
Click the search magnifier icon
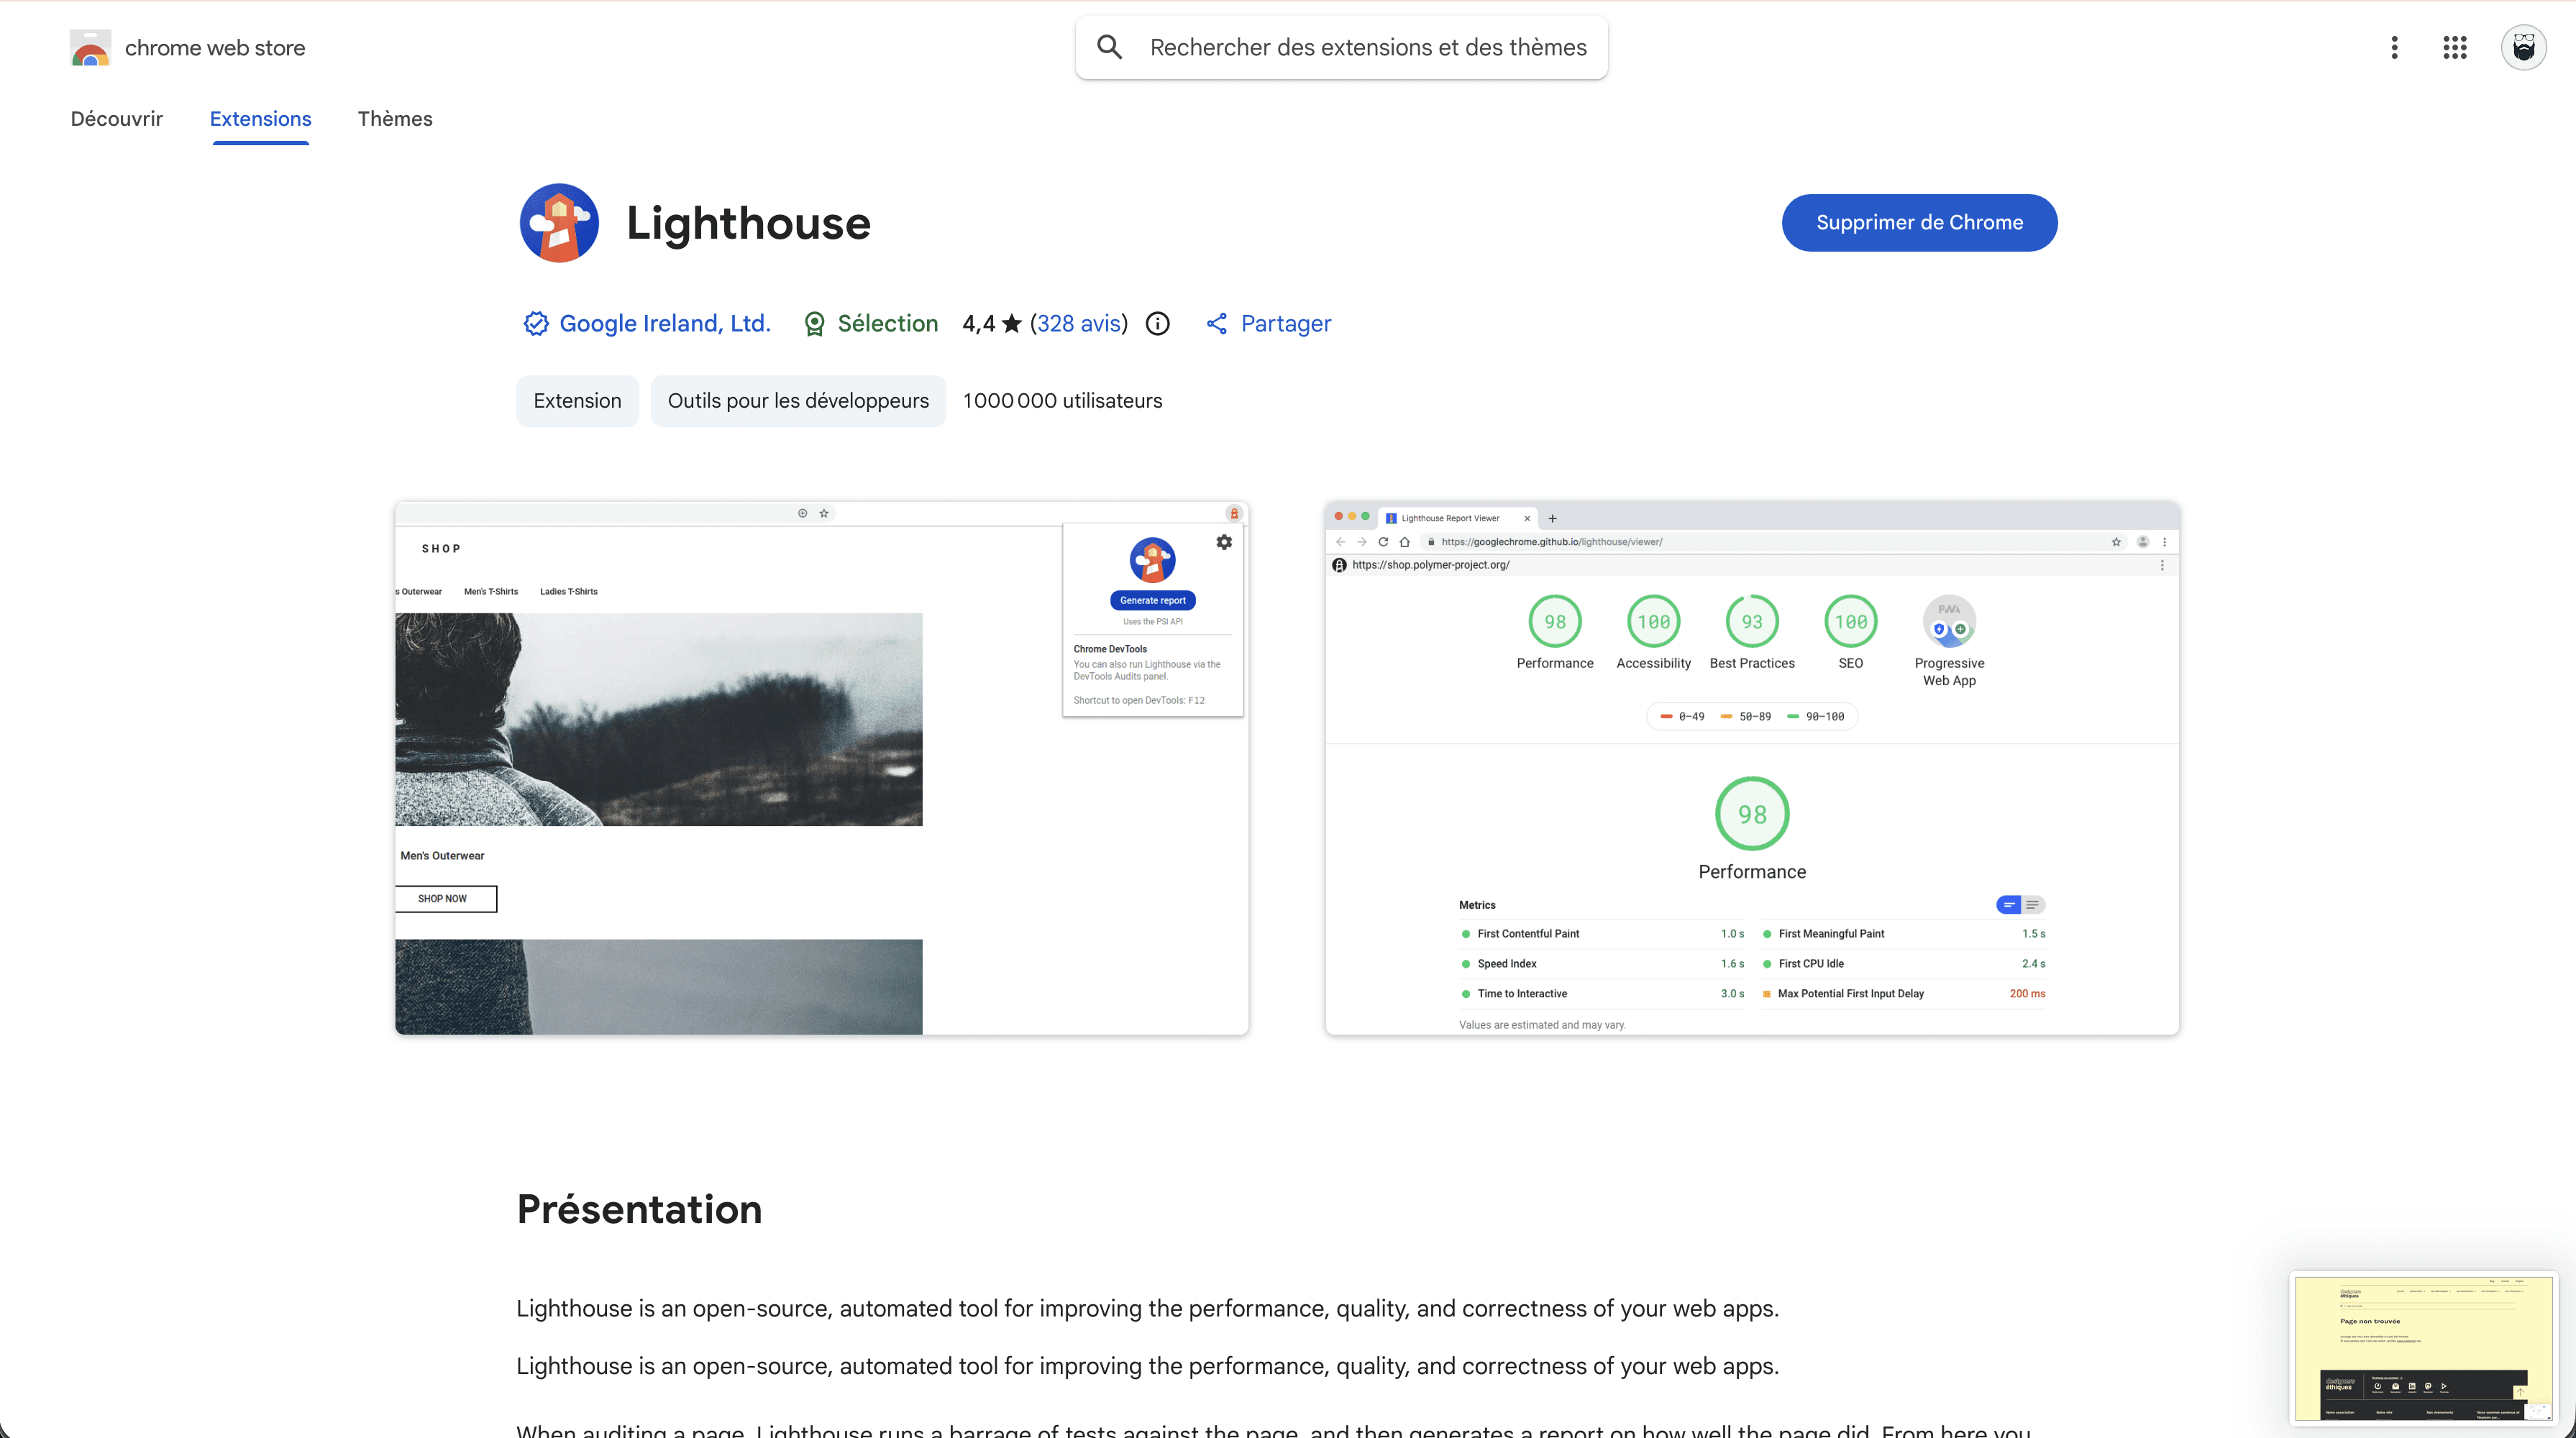click(x=1109, y=47)
